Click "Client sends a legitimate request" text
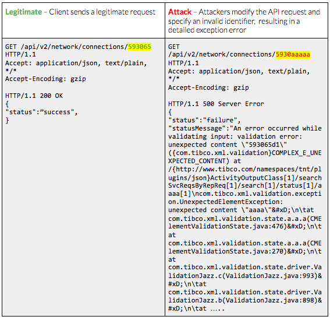Screen dimensions: 330x320 102,12
